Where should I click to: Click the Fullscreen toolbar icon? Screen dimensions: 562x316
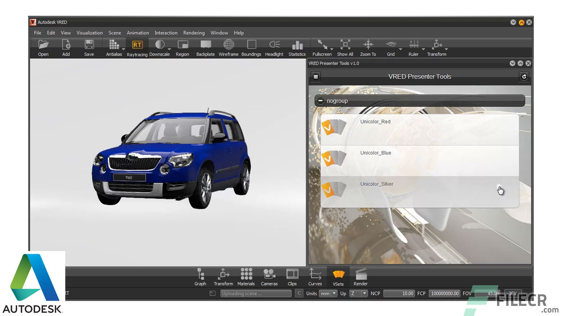322,44
